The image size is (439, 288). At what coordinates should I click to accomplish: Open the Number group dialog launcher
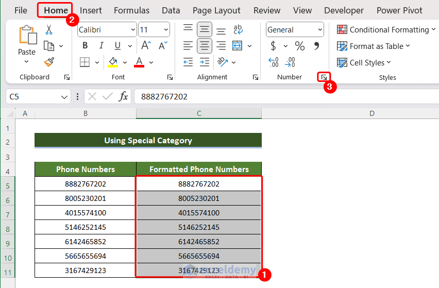[x=324, y=77]
